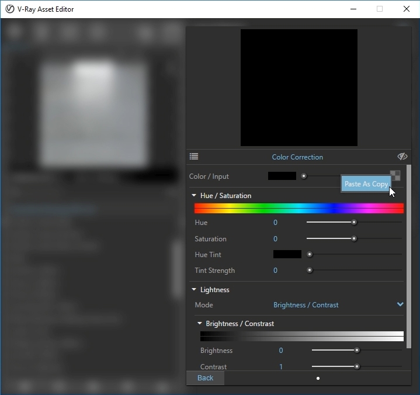Open the Hue Tint color swatch
Screen dimensions: 420x395
[287, 254]
